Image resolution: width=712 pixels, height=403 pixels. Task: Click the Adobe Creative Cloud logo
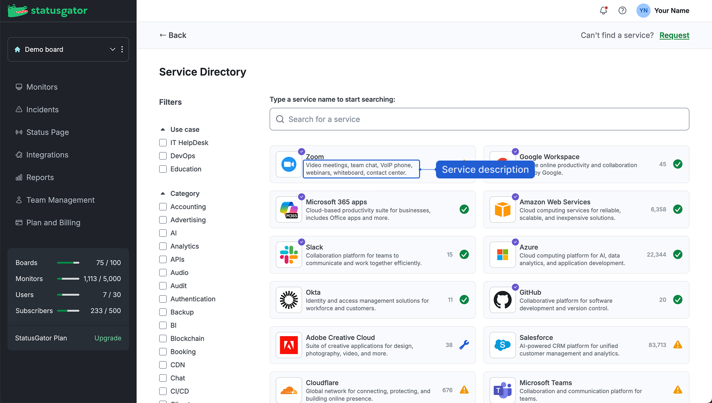tap(289, 345)
